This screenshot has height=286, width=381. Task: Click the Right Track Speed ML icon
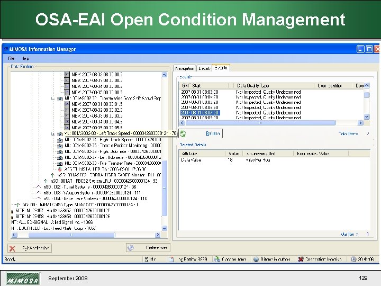pos(60,140)
